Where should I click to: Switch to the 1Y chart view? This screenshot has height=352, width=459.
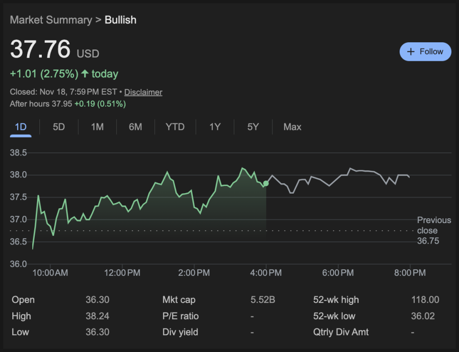[215, 127]
